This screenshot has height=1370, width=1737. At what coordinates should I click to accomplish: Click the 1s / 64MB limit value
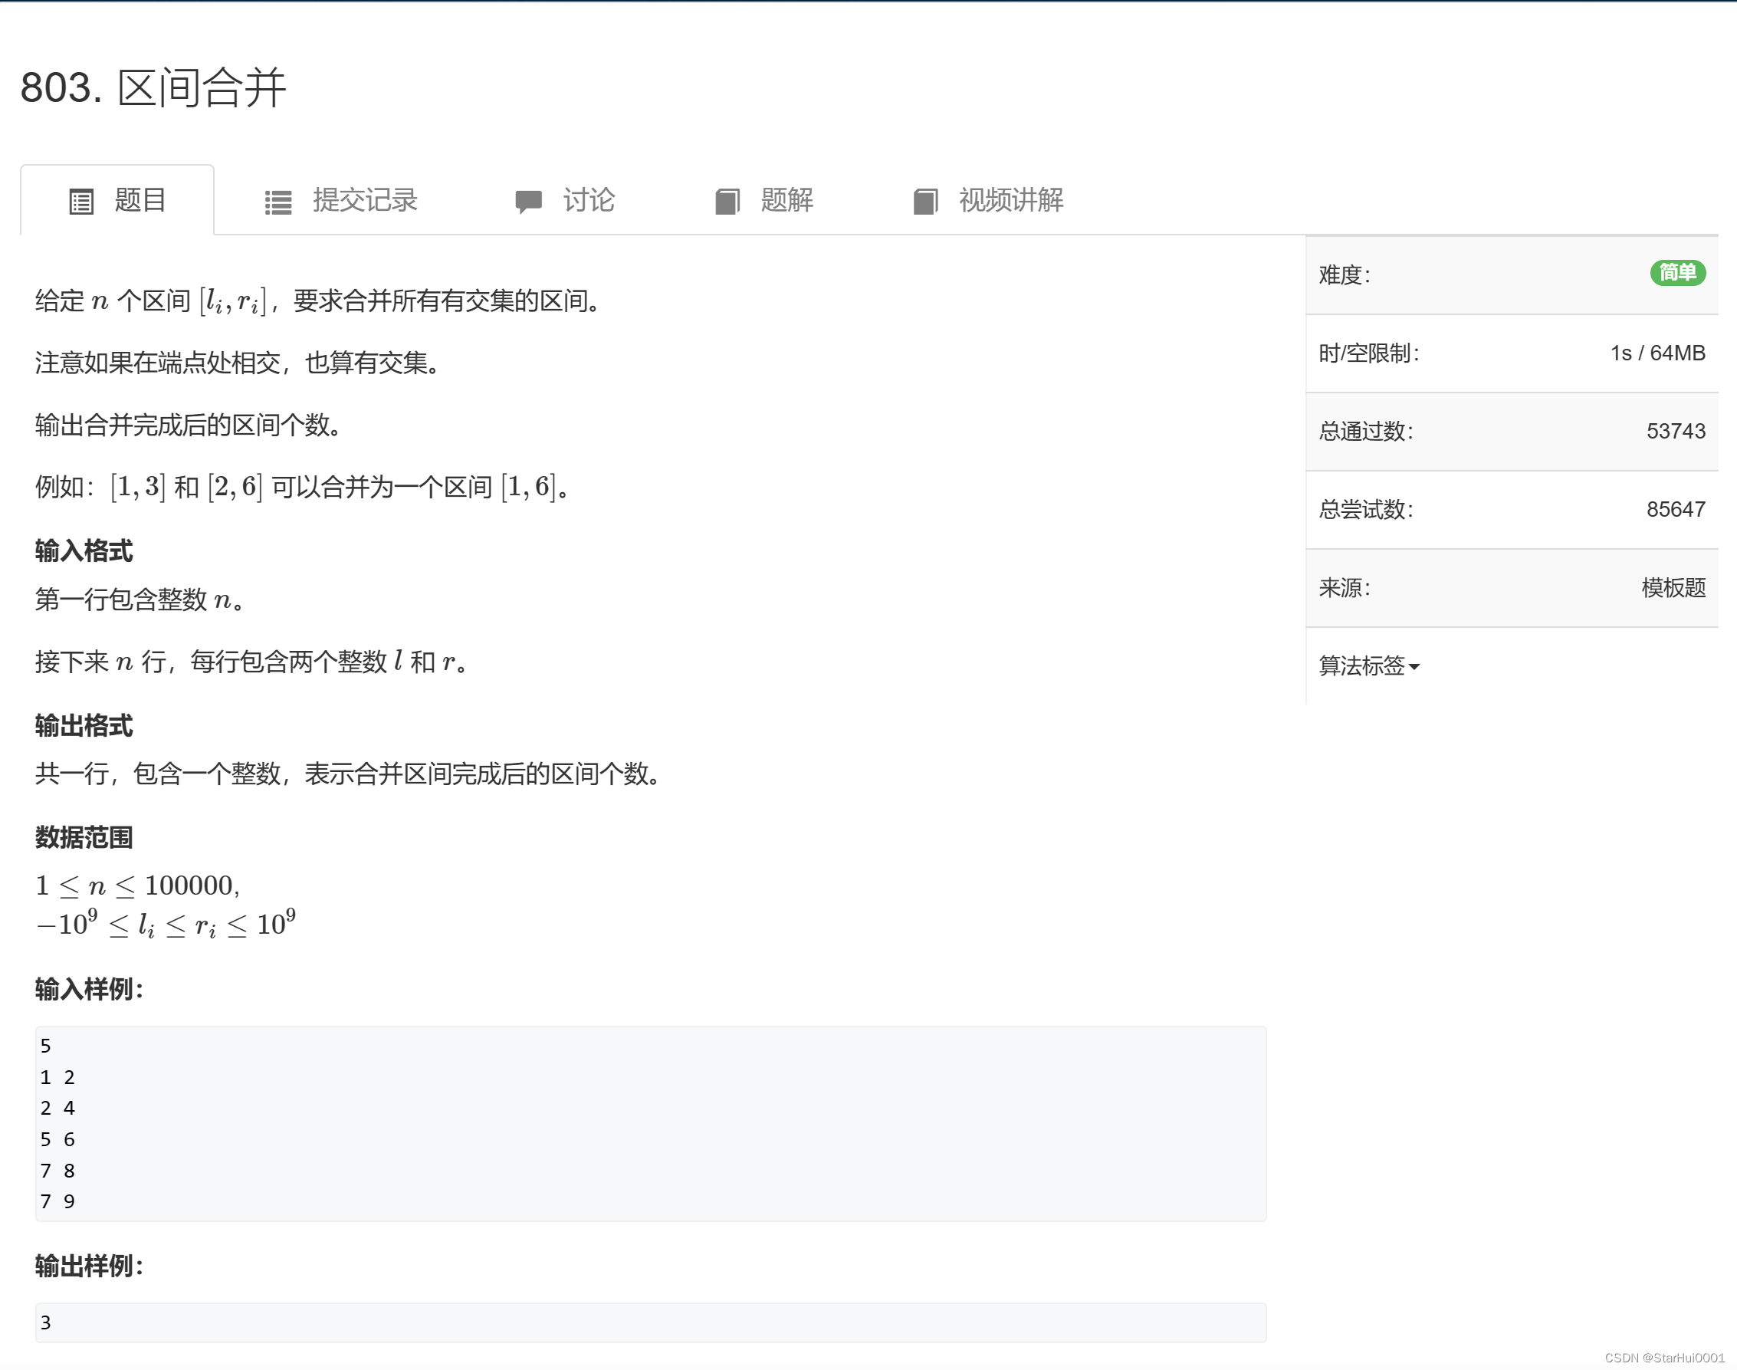(1657, 353)
